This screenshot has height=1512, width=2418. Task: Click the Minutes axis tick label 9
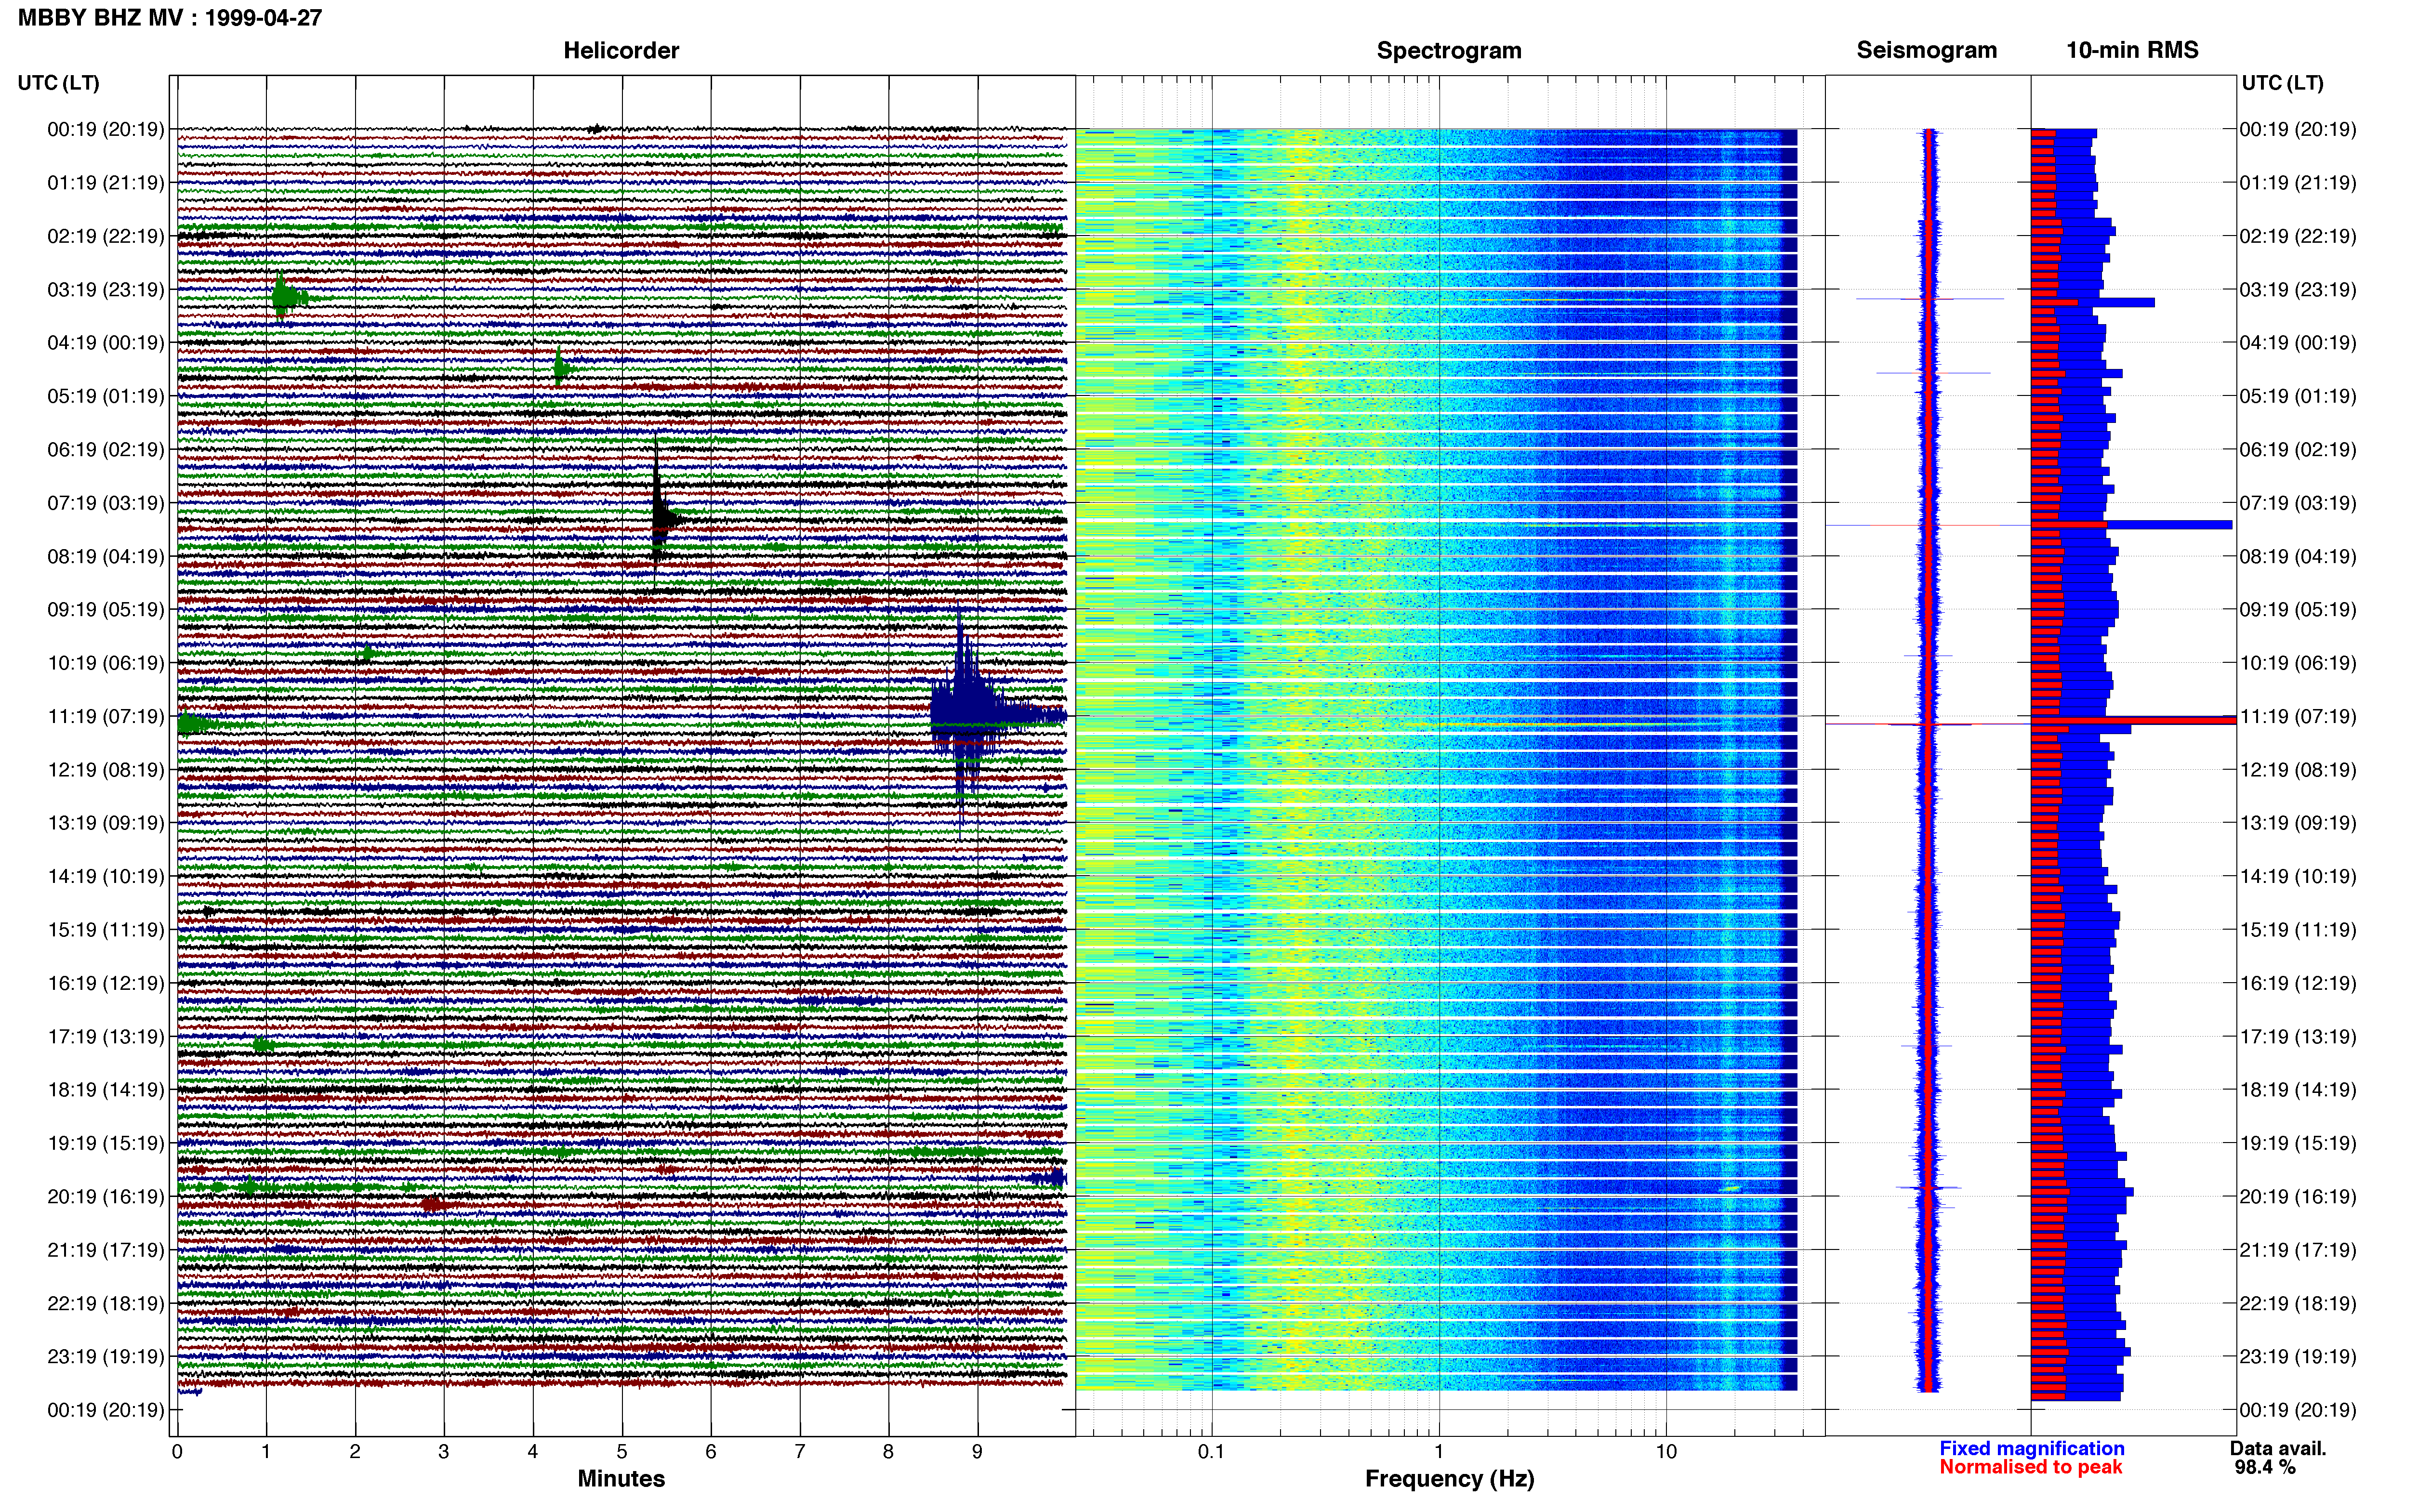978,1452
